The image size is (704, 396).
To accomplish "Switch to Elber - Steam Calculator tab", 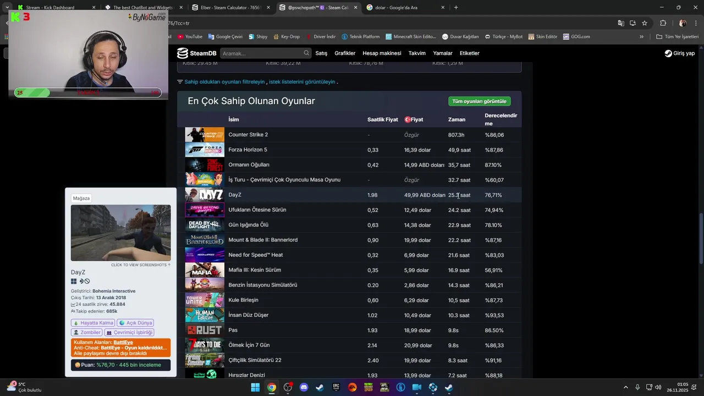I will pos(230,8).
